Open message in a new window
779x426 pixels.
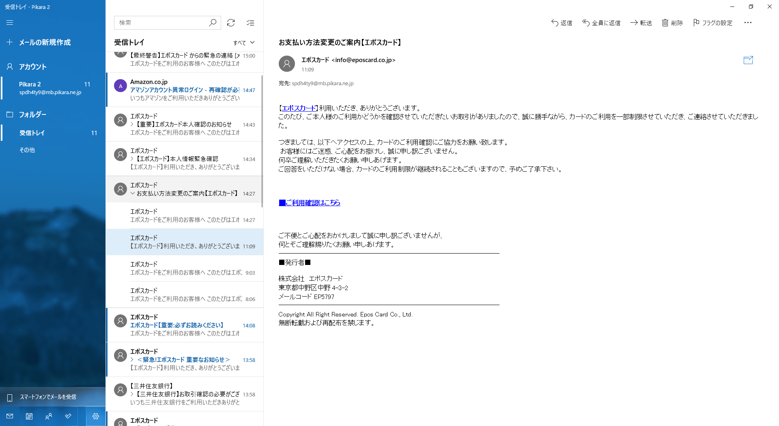click(748, 60)
